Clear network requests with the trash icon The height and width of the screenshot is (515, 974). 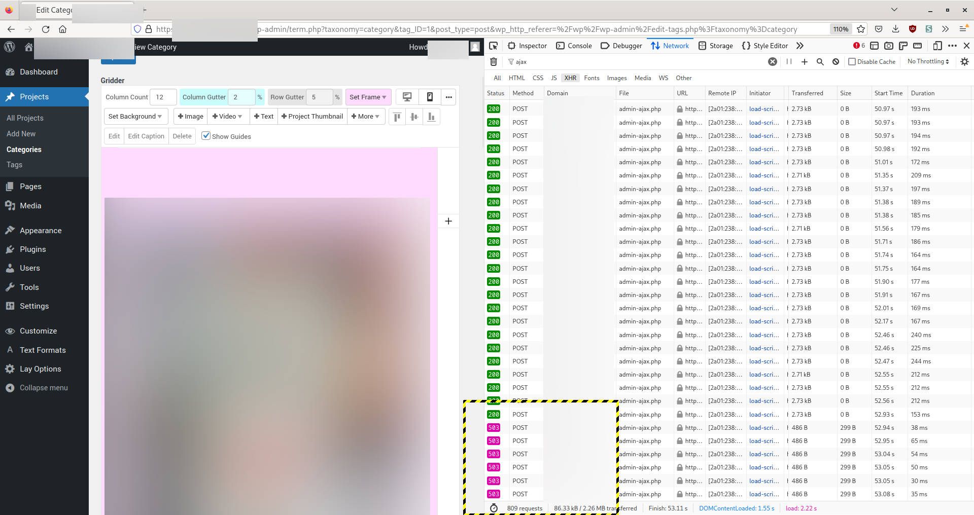click(x=493, y=61)
